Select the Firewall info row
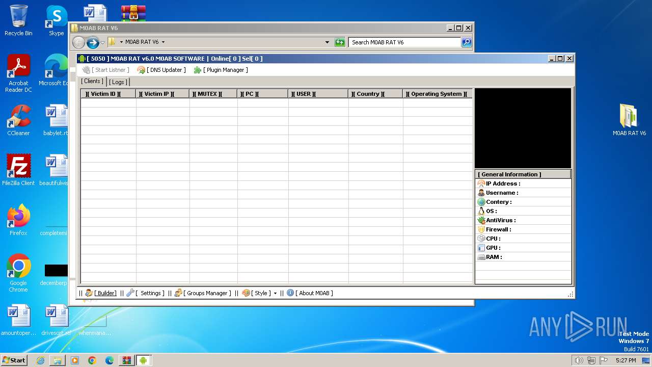 523,229
